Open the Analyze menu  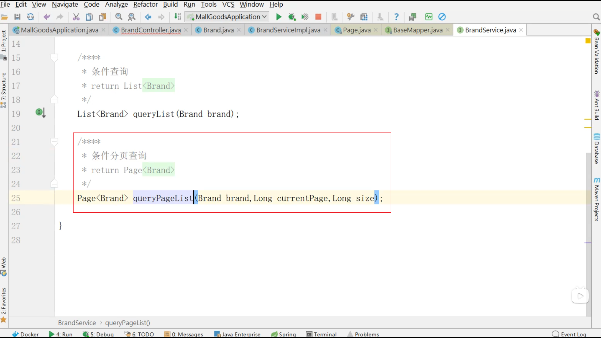(x=116, y=4)
